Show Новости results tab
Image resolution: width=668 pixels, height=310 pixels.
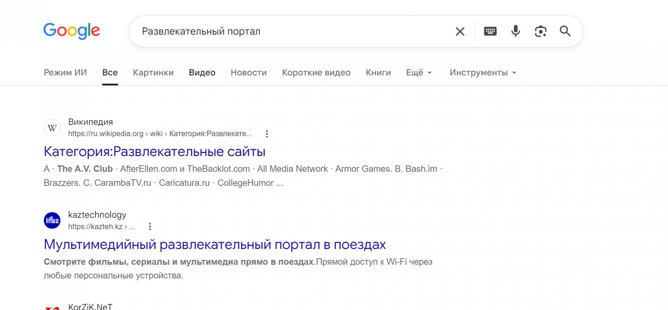point(249,73)
